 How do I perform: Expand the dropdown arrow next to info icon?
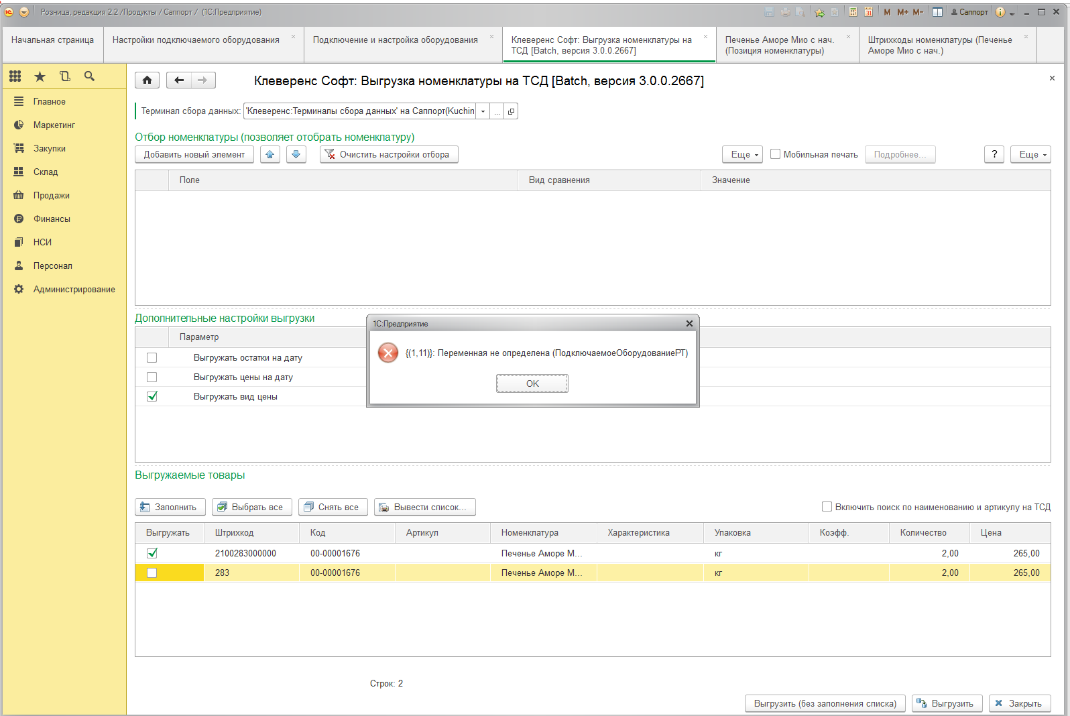click(x=1012, y=13)
